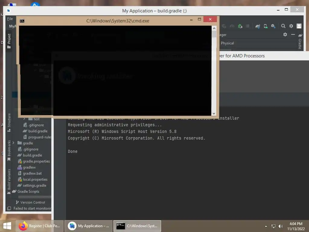Open the Bookmarks tool window
Viewport: 309px width, 232px height.
point(9,150)
